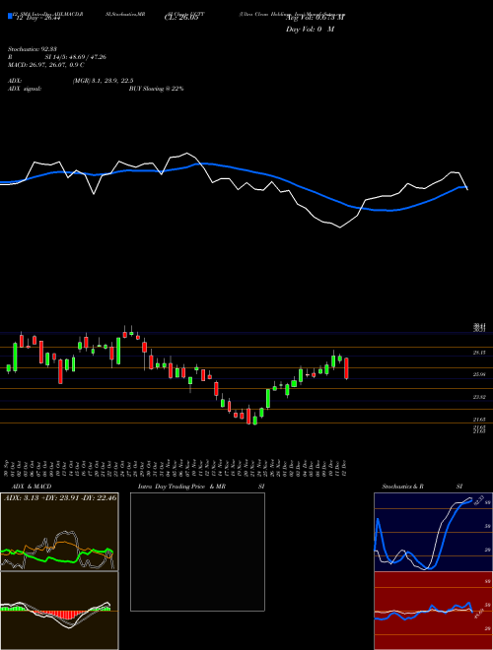493x650 pixels.
Task: Open the red RSI chart panel
Action: [433, 611]
